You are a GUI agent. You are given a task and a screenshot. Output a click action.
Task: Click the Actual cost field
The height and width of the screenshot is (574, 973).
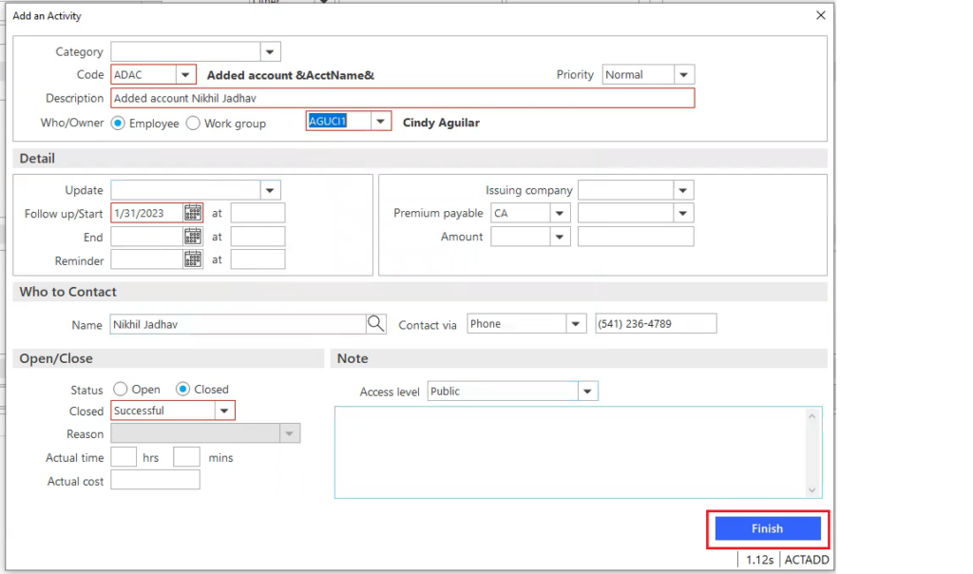click(x=155, y=480)
